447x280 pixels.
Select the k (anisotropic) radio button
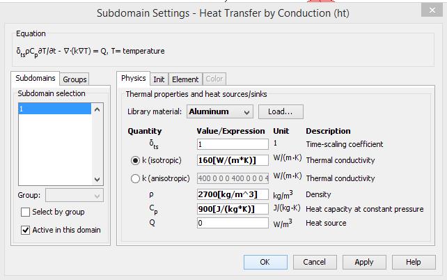[x=135, y=178]
